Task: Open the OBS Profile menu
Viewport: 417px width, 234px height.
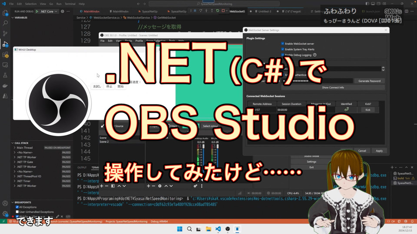Action: click(139, 41)
